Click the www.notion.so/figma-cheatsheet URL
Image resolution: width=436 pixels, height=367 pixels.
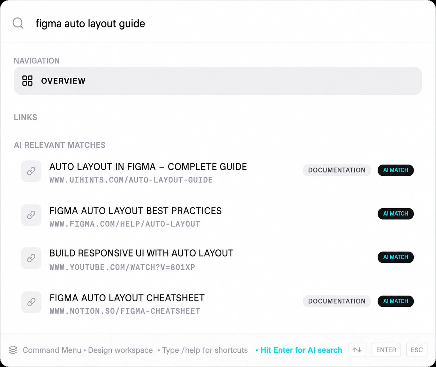point(125,311)
